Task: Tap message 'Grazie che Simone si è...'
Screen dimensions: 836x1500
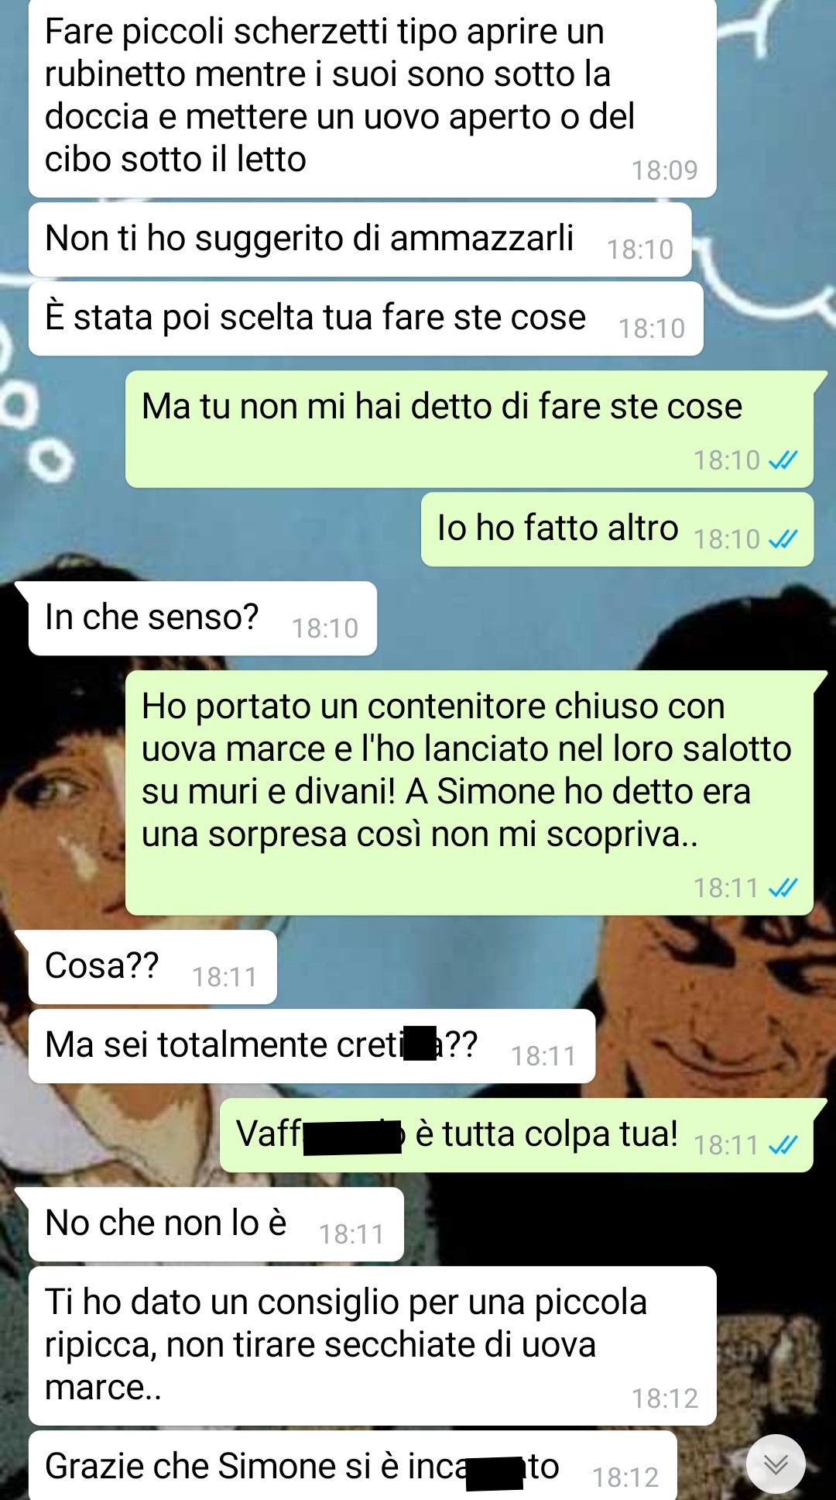Action: coord(353,1466)
